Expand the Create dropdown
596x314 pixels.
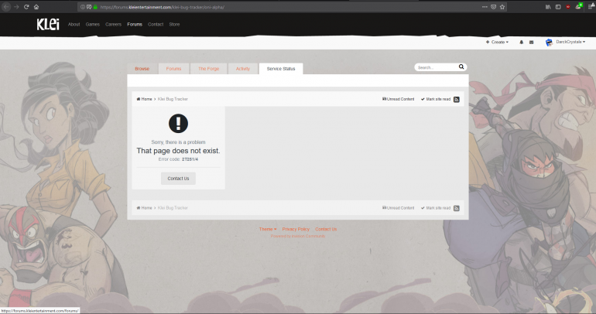click(x=497, y=42)
